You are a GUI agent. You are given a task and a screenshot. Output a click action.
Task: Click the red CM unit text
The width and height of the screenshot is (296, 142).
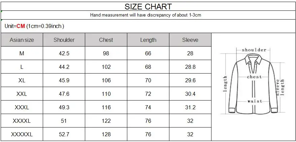pos(21,26)
